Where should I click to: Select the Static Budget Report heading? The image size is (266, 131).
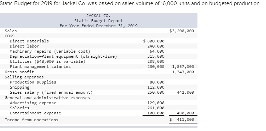99,21
